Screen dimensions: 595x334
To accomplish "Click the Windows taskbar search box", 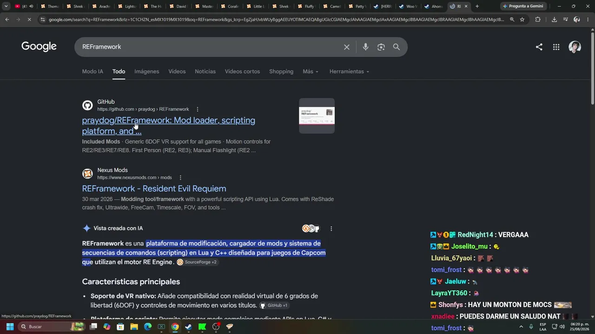I will [52, 327].
